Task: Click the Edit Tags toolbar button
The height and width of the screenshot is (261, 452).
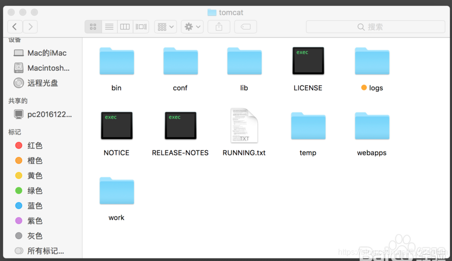Action: (x=246, y=27)
